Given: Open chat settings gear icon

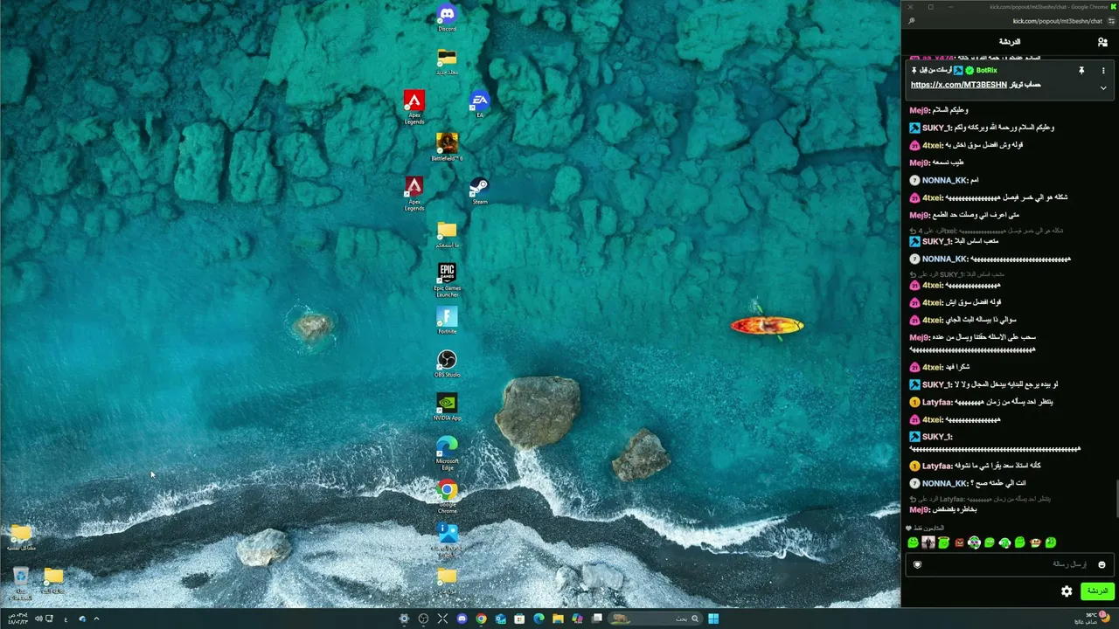Looking at the screenshot, I should click(x=1067, y=591).
